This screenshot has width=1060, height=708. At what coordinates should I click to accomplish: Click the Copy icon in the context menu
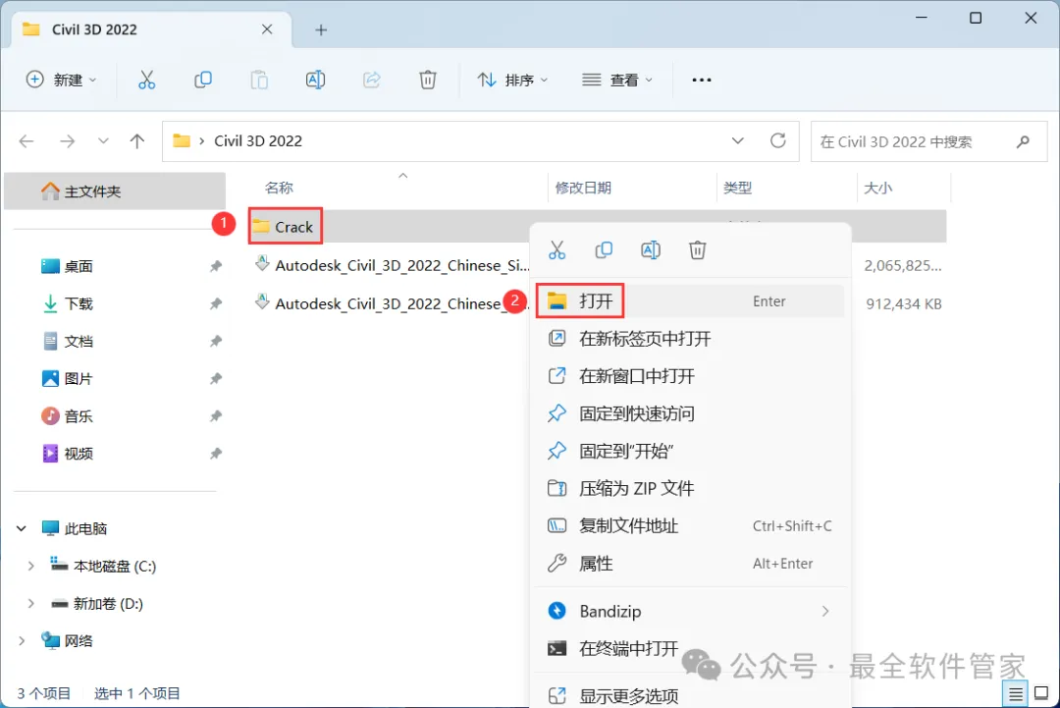(603, 250)
